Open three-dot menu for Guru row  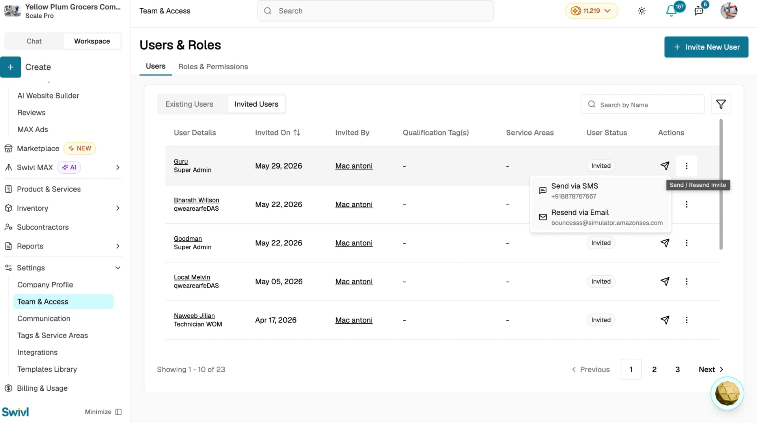686,166
